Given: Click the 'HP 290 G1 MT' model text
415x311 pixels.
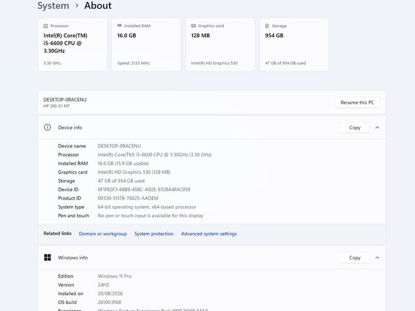Looking at the screenshot, I should pyautogui.click(x=57, y=106).
